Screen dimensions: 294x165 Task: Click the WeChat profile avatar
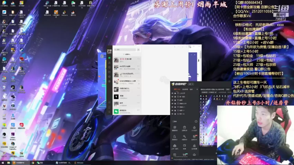(109, 51)
